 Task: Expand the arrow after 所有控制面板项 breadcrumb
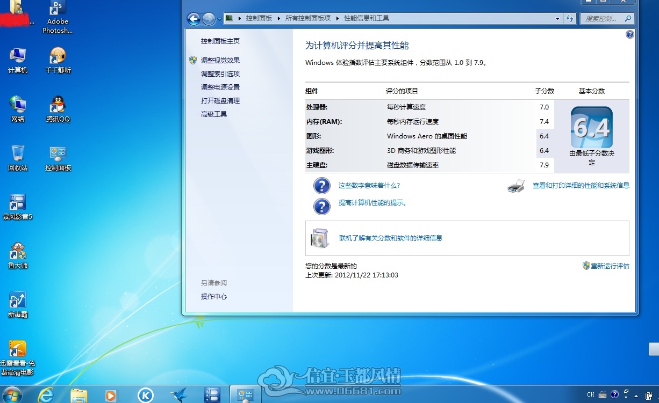coord(338,18)
